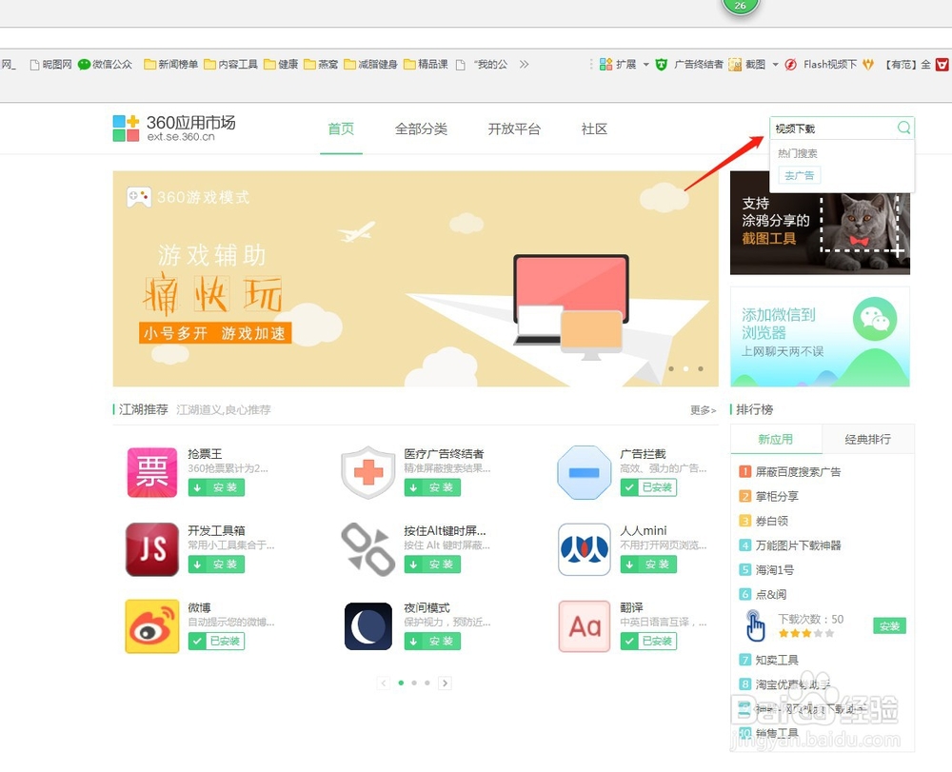Open ranking item 屏蔽百度搜索广告

click(798, 471)
